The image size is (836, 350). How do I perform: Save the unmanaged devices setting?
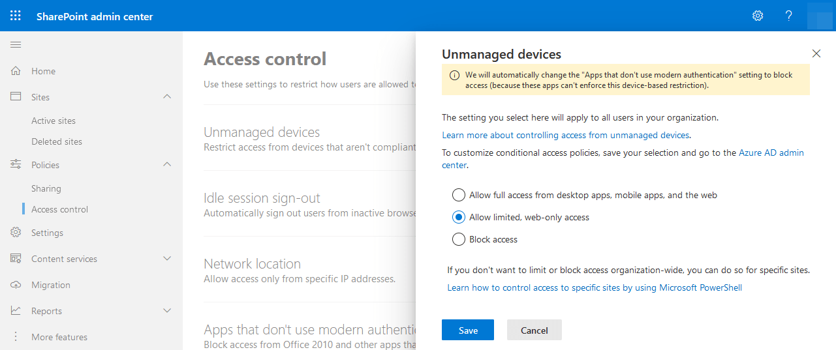[x=468, y=330]
